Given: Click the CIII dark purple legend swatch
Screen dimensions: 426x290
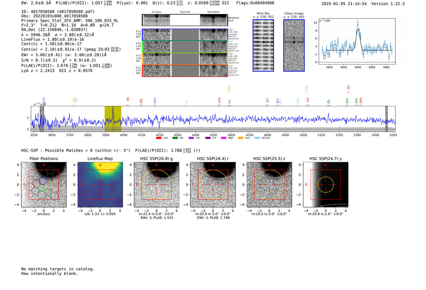Looking at the screenshot, I should [x=208, y=138].
